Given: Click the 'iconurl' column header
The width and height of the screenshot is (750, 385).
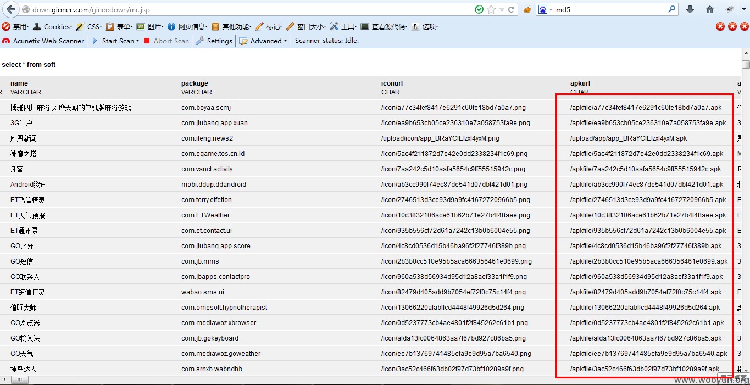Looking at the screenshot, I should (392, 83).
